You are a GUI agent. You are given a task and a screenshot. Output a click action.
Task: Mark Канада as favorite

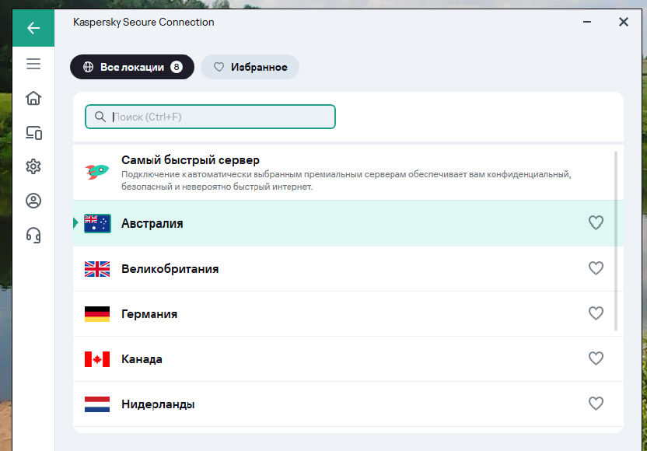(596, 358)
